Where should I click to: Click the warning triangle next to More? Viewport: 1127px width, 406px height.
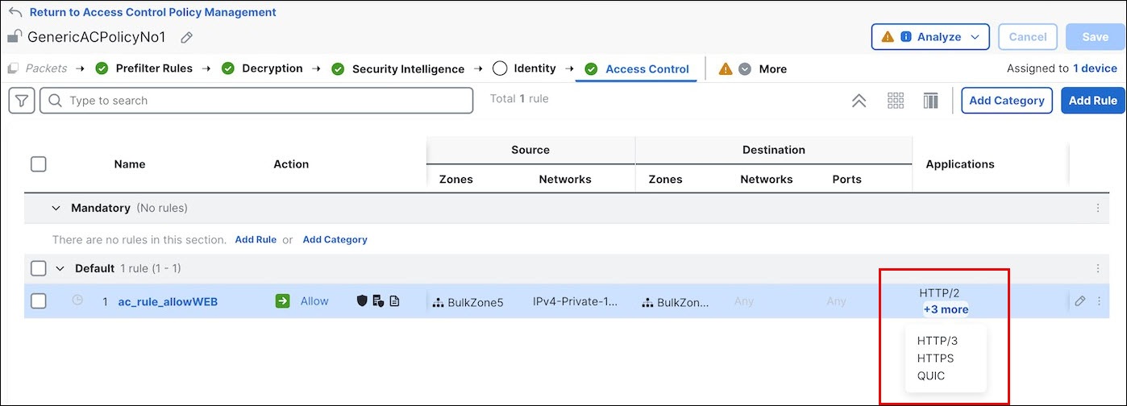click(x=726, y=68)
